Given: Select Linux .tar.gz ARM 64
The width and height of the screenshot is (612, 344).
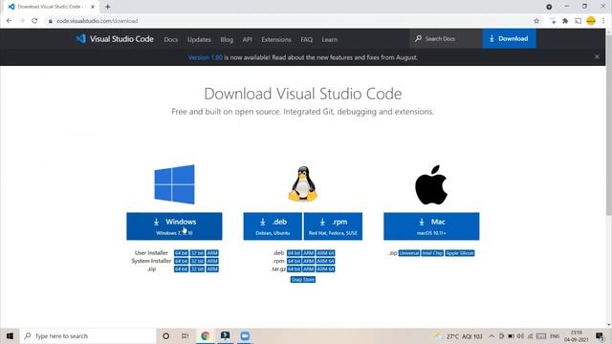Looking at the screenshot, I should coord(325,269).
